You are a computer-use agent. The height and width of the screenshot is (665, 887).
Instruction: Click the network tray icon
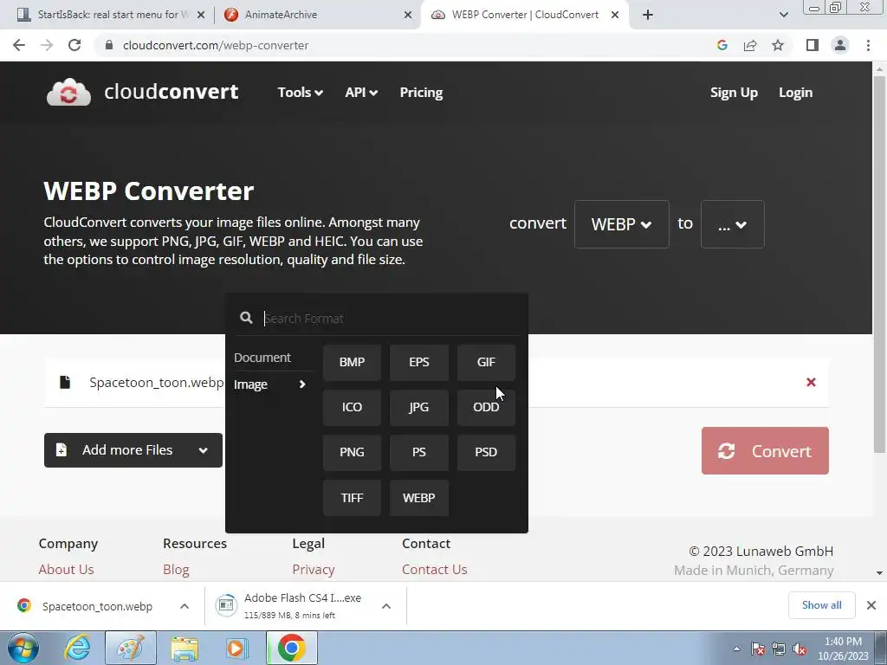779,649
